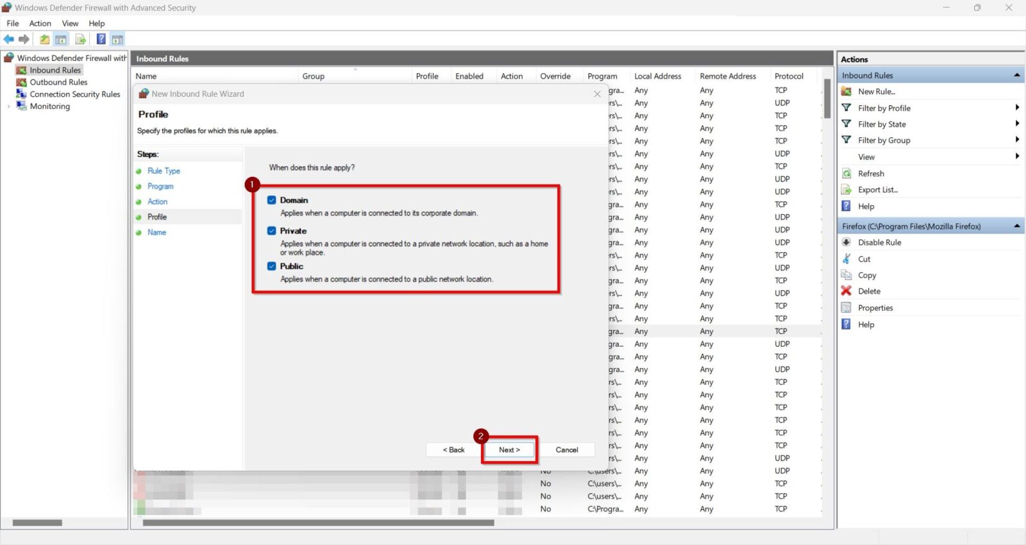Image resolution: width=1026 pixels, height=545 pixels.
Task: Uncheck the Public profile checkbox
Action: tap(272, 266)
